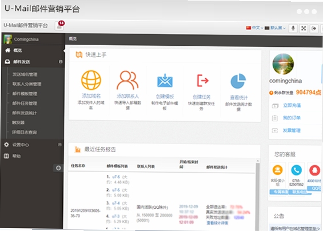Viewport: 323px width, 231px height.
Task: Click the 立即充值 link
Action: coord(292,105)
